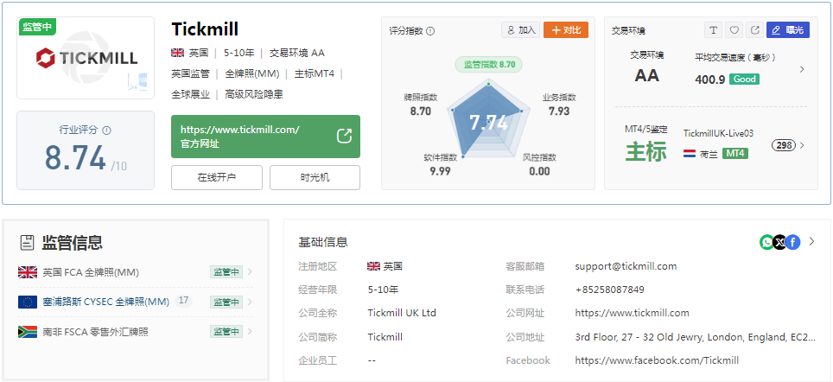Click the Tickmill logo thumbnail
Image resolution: width=833 pixels, height=382 pixels.
pyautogui.click(x=86, y=58)
